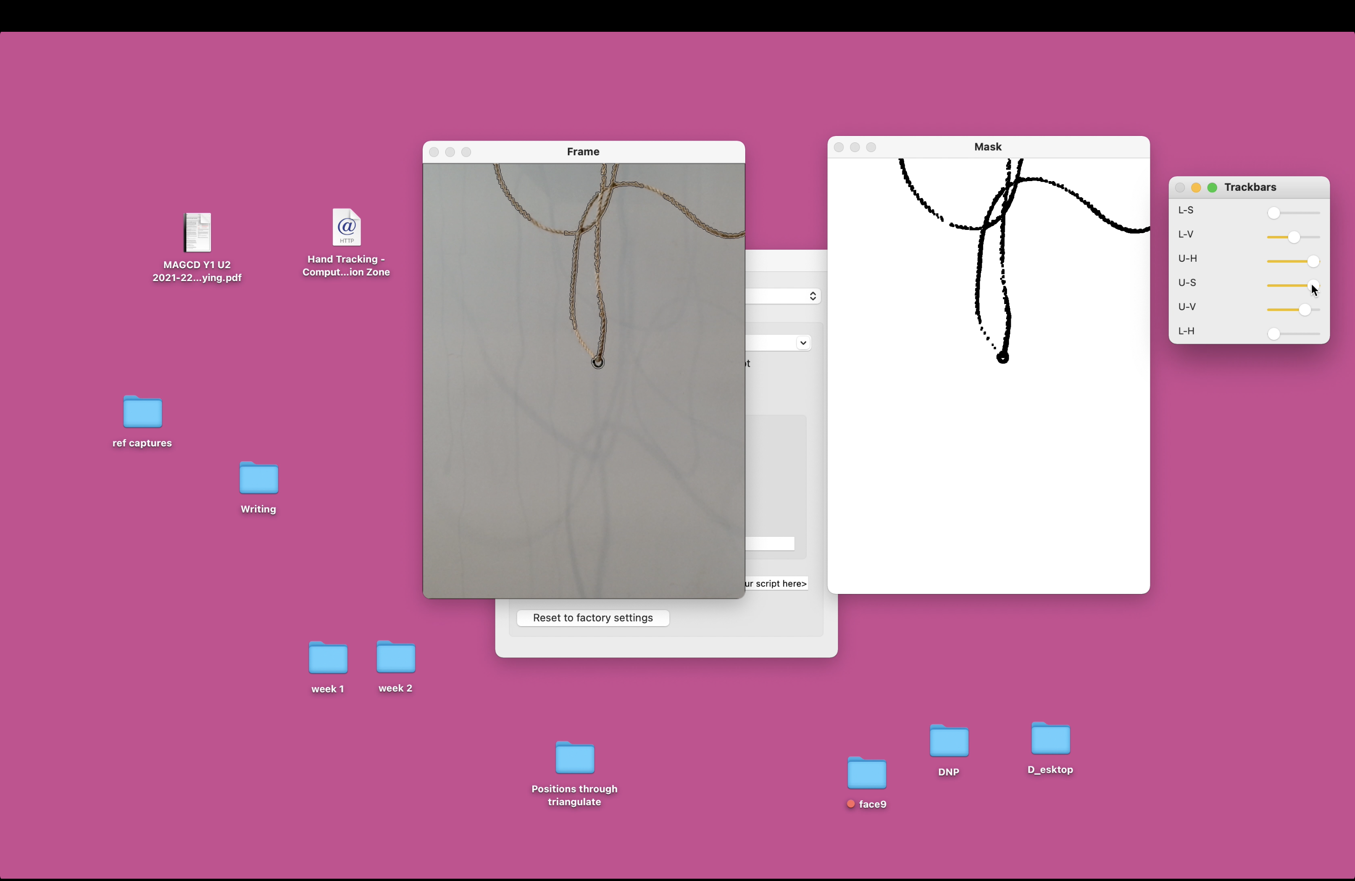Open the up-down stepper popup menu

pos(813,296)
